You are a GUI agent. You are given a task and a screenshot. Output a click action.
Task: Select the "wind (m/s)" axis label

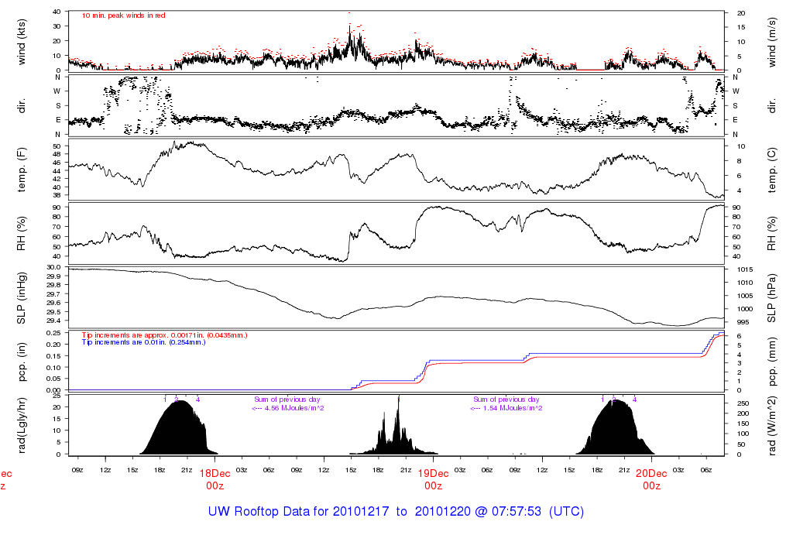pos(771,42)
